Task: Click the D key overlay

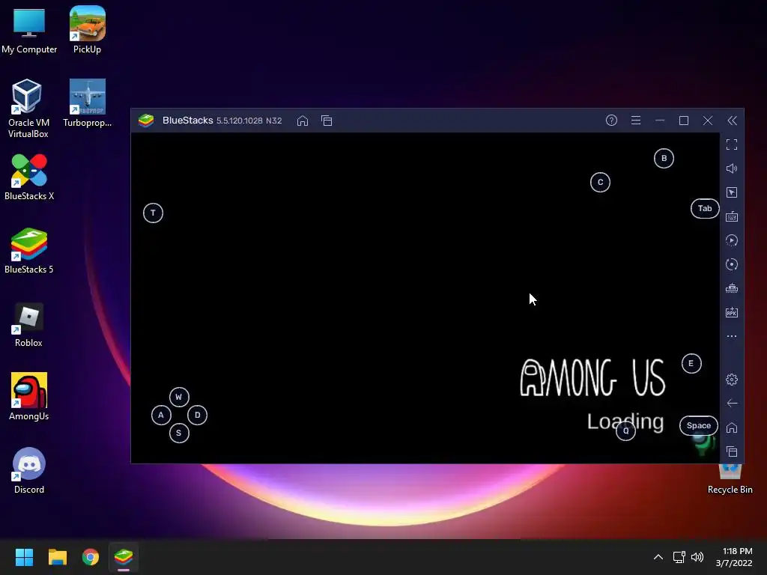Action: pyautogui.click(x=197, y=415)
